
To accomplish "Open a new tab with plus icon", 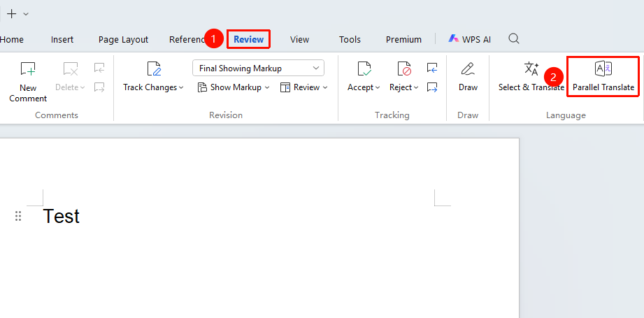I will pyautogui.click(x=11, y=14).
